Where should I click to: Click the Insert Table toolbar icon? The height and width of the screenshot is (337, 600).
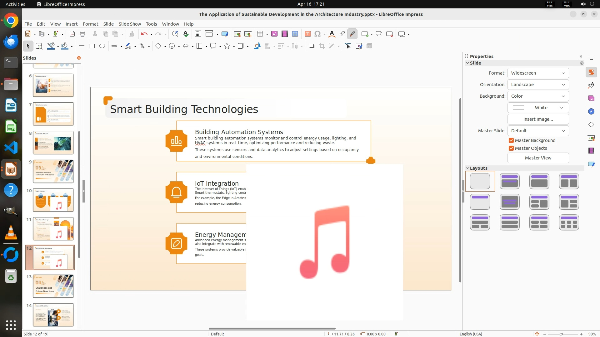[x=260, y=34]
